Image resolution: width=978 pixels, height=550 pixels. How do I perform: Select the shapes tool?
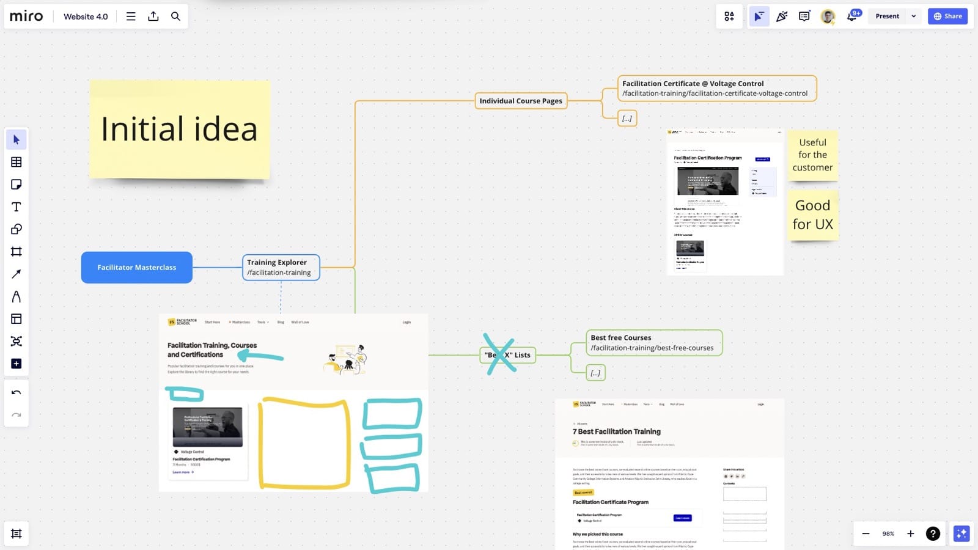point(17,229)
